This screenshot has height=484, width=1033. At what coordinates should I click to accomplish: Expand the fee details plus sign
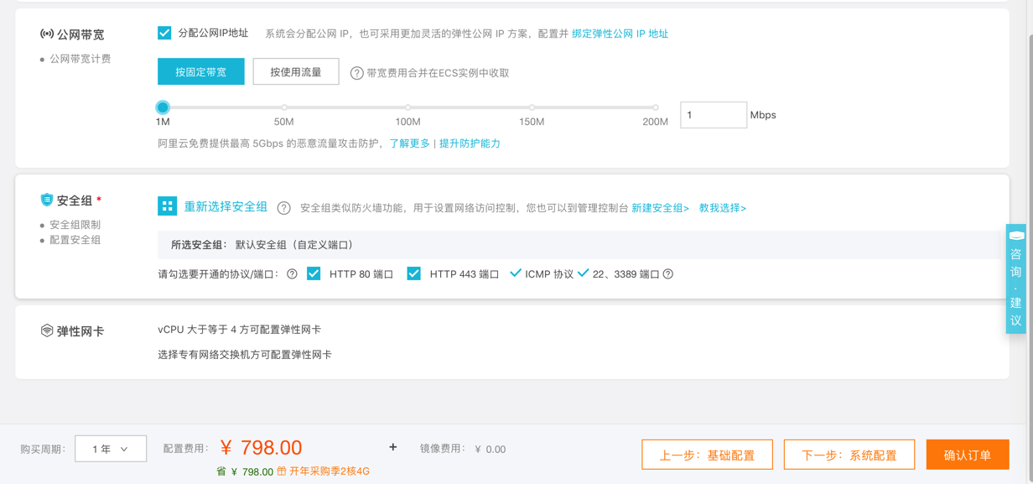click(x=392, y=448)
